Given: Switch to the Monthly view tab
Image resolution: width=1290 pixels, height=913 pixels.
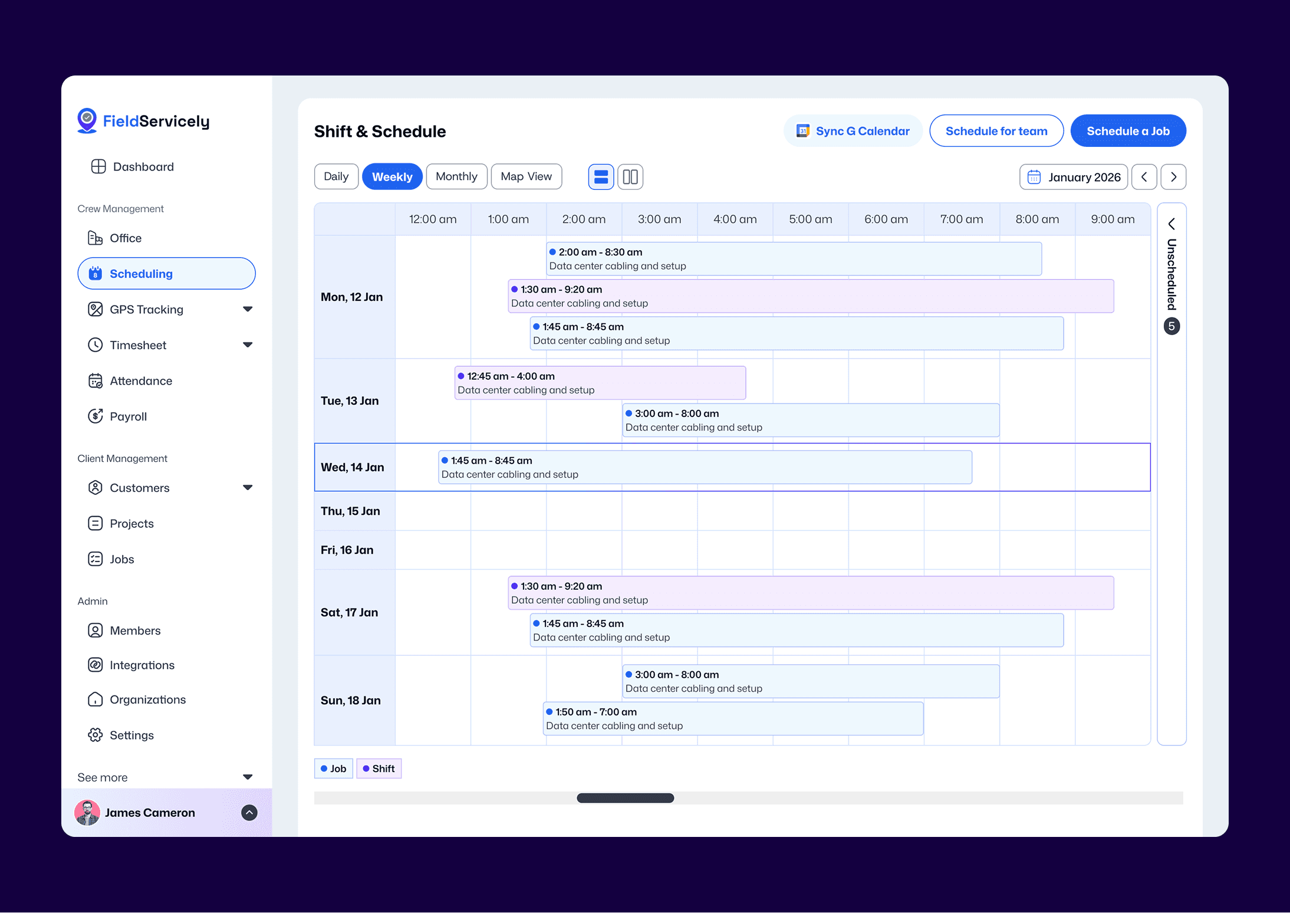Looking at the screenshot, I should click(x=456, y=176).
